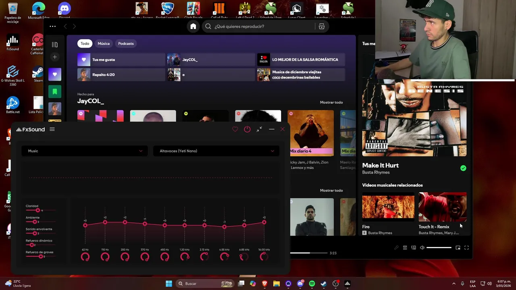The height and width of the screenshot is (290, 516).
Task: Open the Spotify queue
Action: (405, 248)
